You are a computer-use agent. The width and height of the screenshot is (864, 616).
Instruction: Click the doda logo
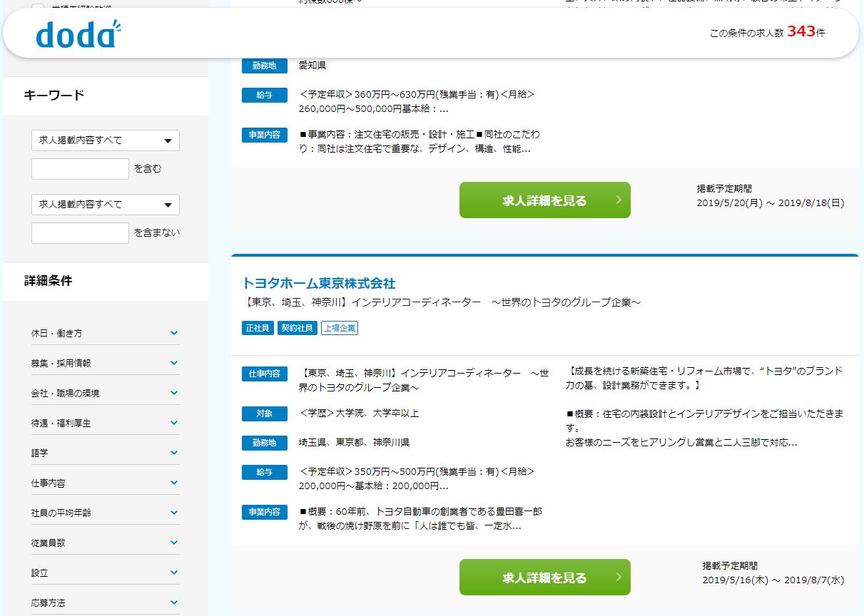pos(78,34)
